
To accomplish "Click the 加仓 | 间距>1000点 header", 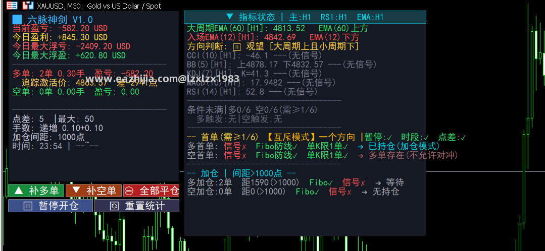I will click(x=241, y=173).
